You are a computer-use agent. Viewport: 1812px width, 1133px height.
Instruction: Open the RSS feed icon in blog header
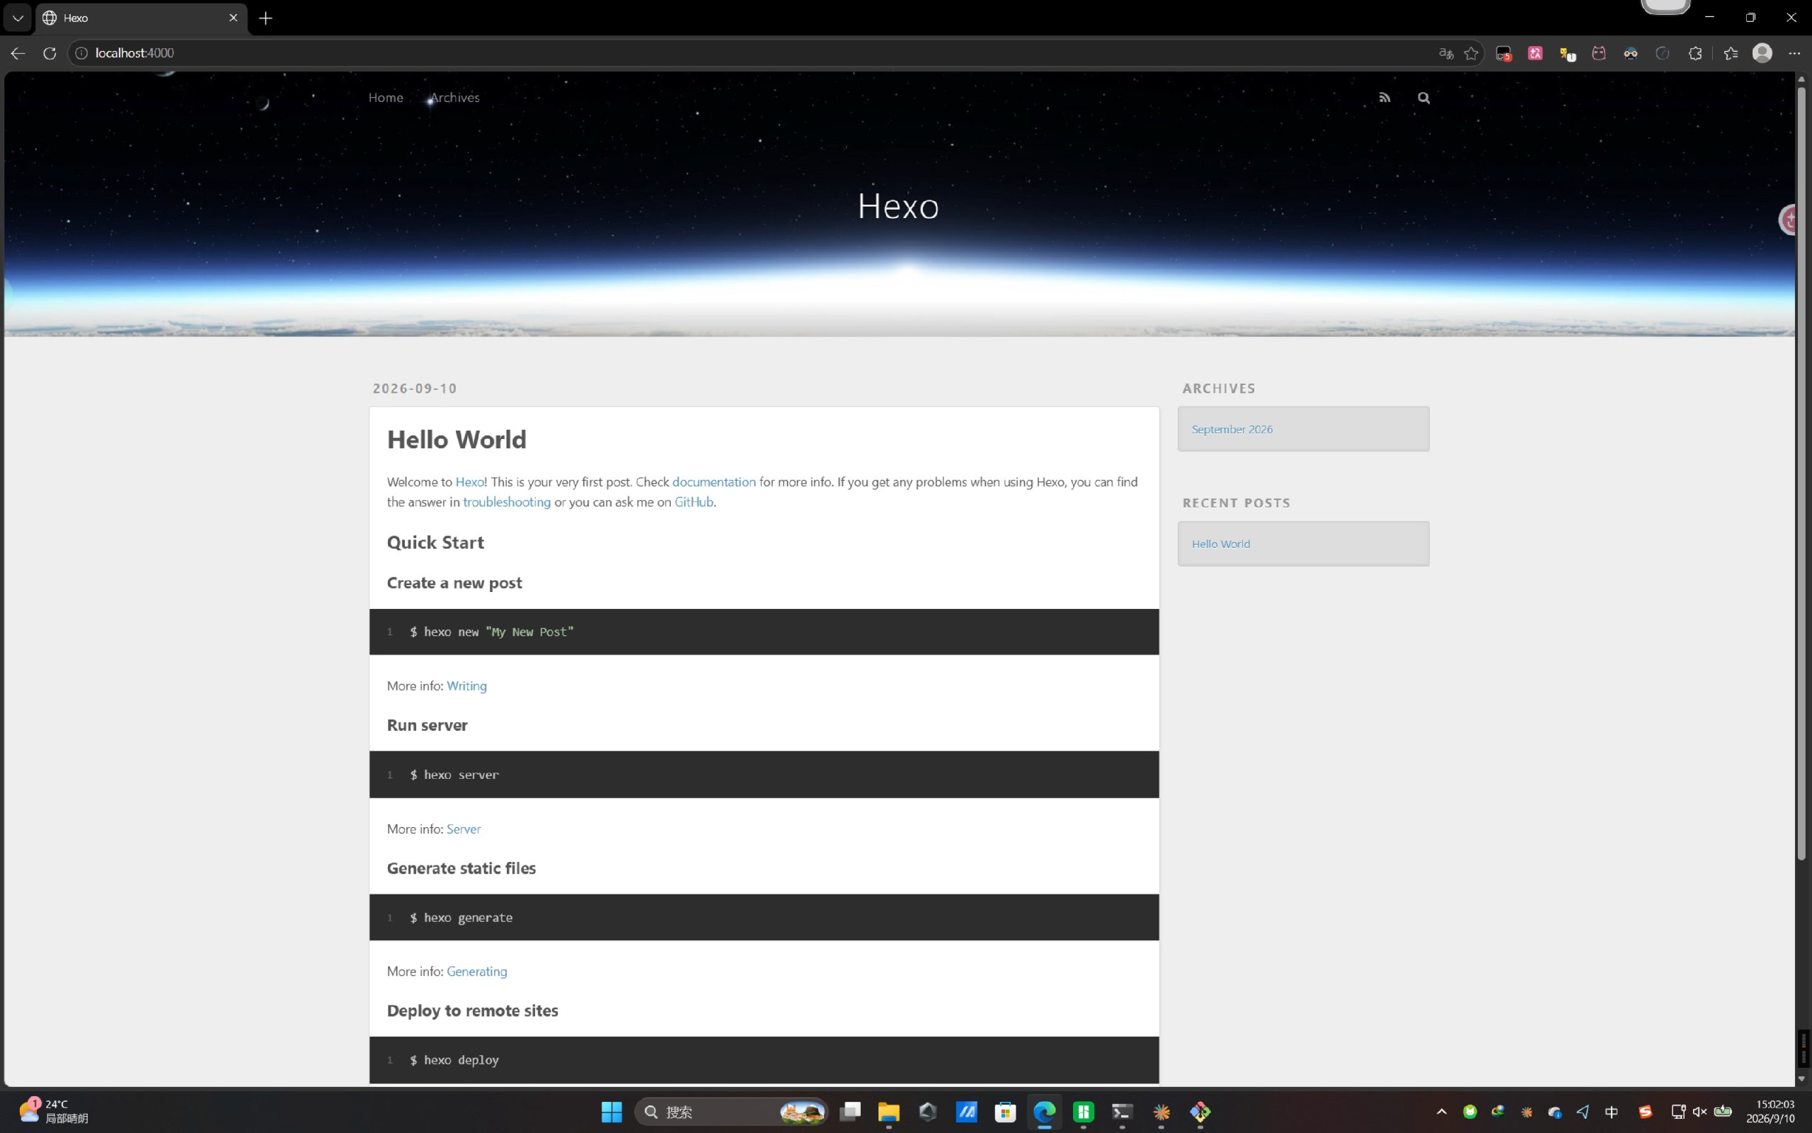[x=1384, y=98]
